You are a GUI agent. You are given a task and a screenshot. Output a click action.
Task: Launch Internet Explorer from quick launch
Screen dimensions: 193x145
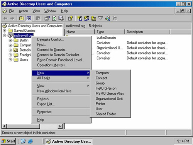click(x=30, y=141)
